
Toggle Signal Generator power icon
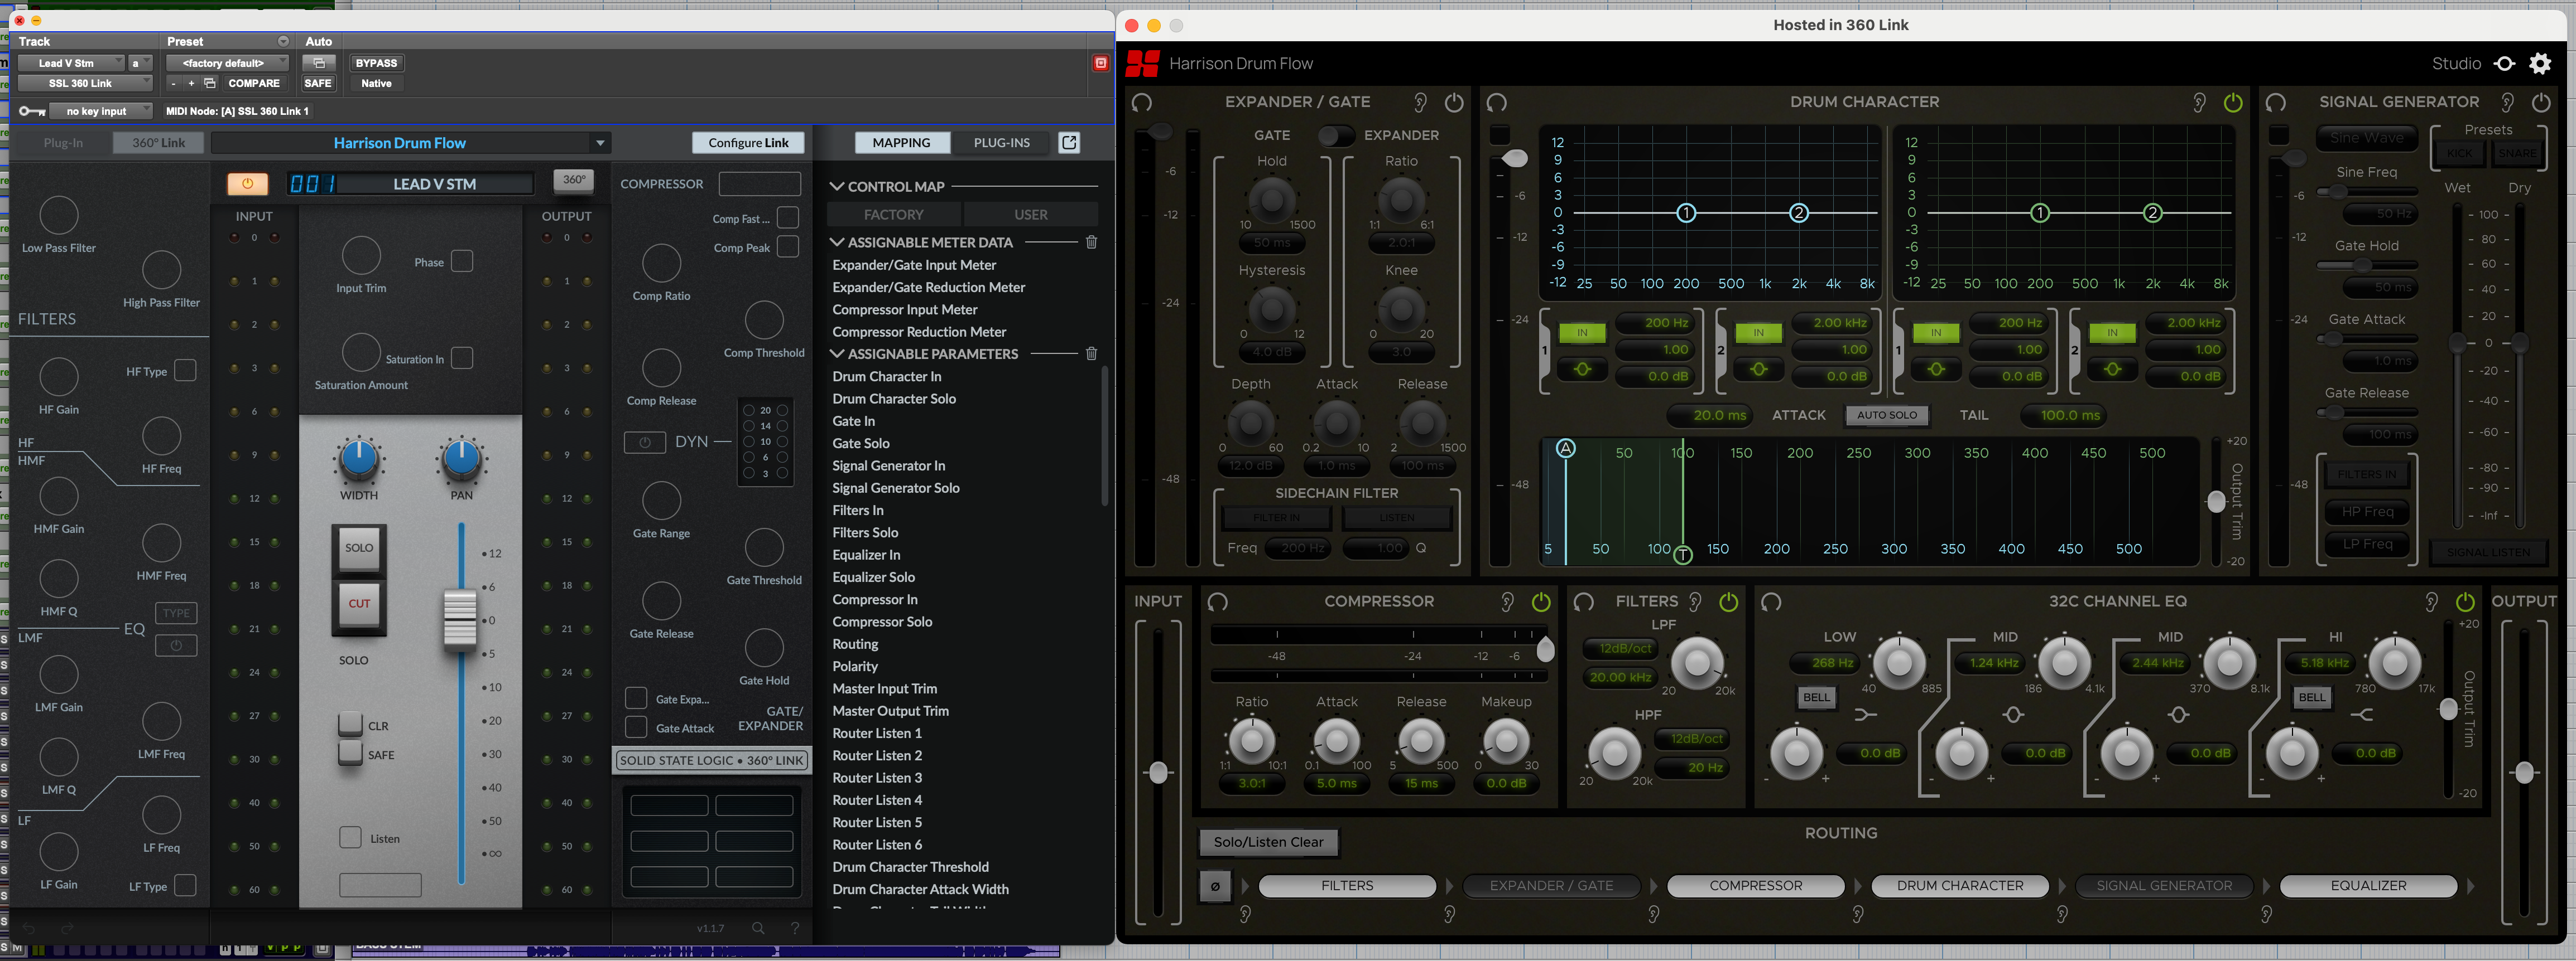(2541, 102)
